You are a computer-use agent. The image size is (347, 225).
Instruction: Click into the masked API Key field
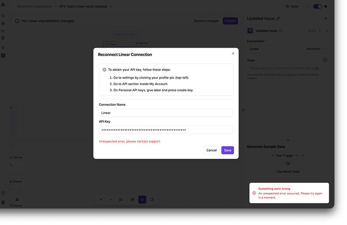166,130
